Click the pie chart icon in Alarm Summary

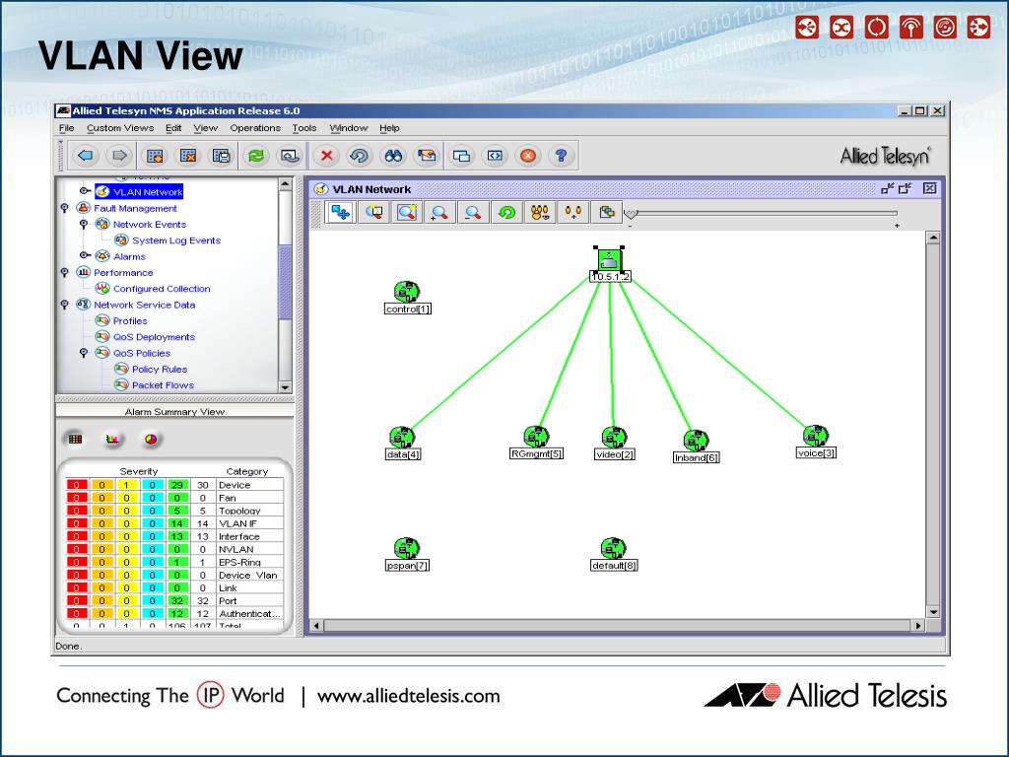point(151,439)
